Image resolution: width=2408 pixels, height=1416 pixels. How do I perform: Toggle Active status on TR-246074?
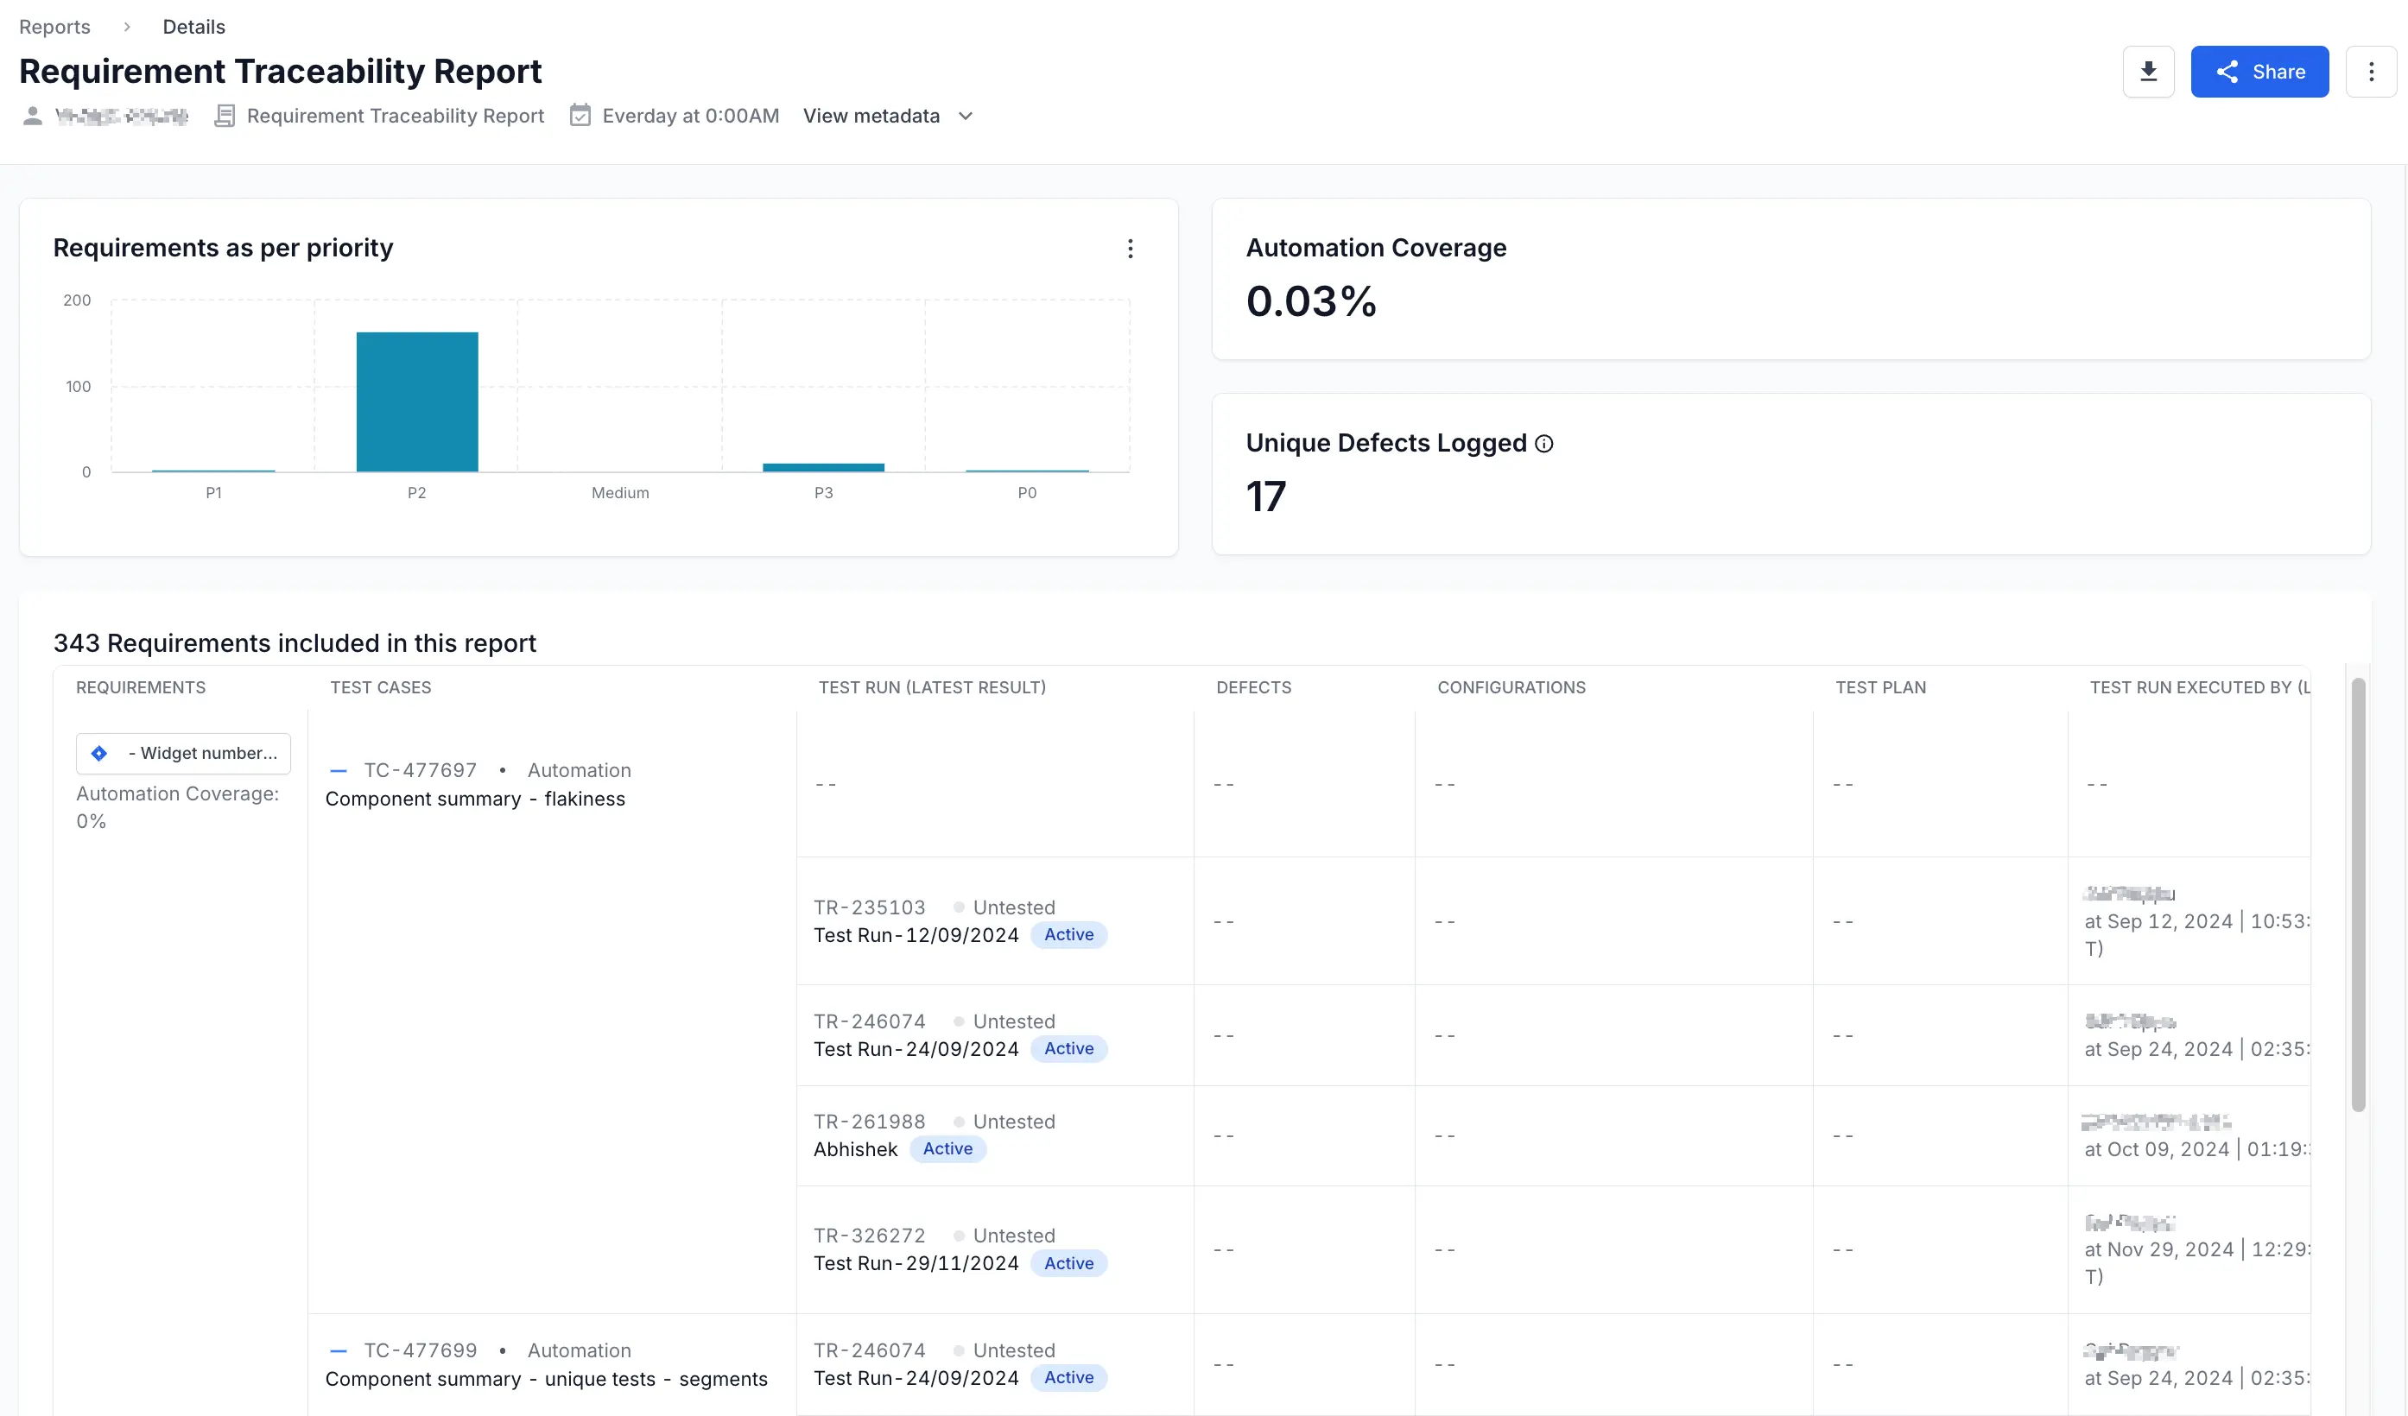(1069, 1048)
